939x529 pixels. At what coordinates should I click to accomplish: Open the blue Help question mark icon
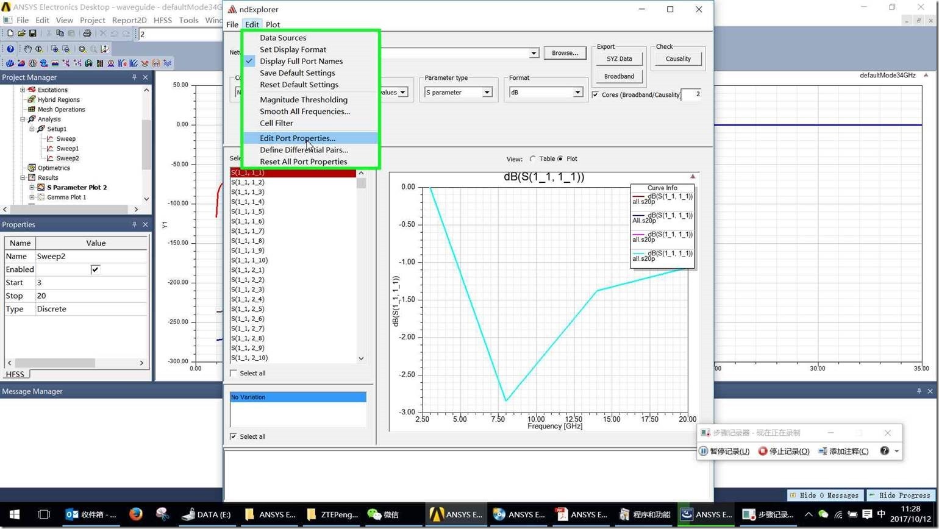(10, 49)
